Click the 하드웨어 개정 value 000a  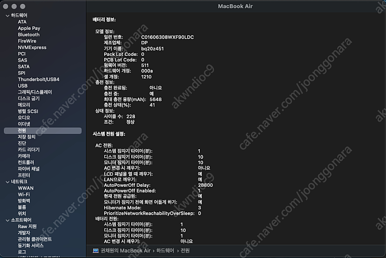pos(147,71)
